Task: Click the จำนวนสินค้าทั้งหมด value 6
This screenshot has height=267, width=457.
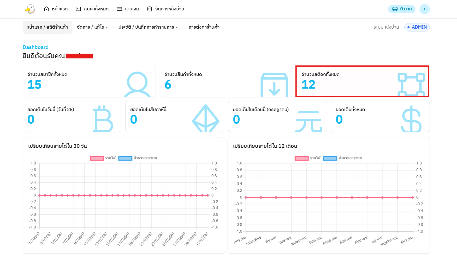Action: point(168,85)
